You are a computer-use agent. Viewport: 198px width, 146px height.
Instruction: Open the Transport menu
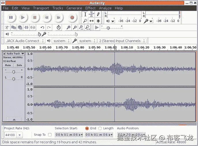41,8
